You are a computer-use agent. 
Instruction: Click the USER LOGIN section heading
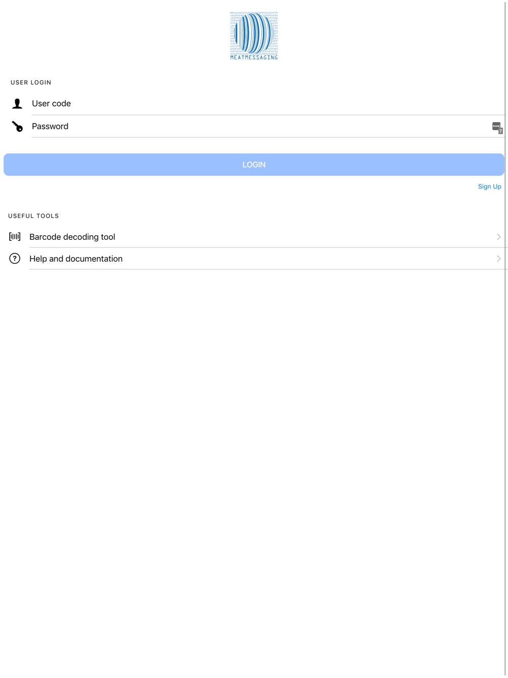point(31,82)
